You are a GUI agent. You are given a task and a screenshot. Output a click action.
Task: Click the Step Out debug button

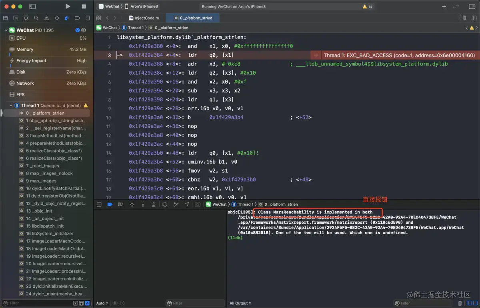coord(154,204)
